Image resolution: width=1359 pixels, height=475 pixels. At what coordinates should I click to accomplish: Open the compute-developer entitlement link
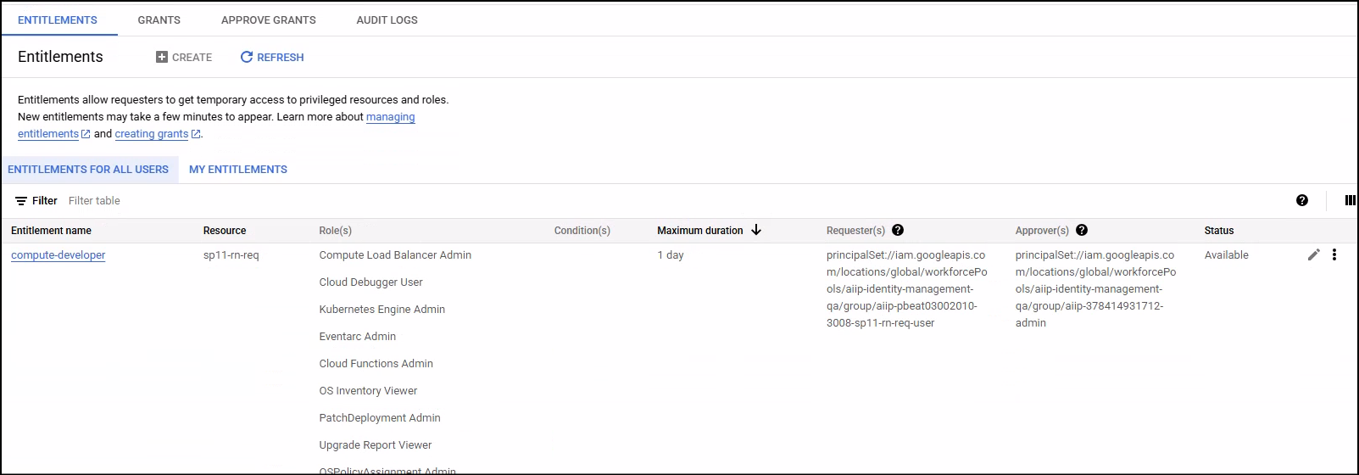(x=58, y=255)
